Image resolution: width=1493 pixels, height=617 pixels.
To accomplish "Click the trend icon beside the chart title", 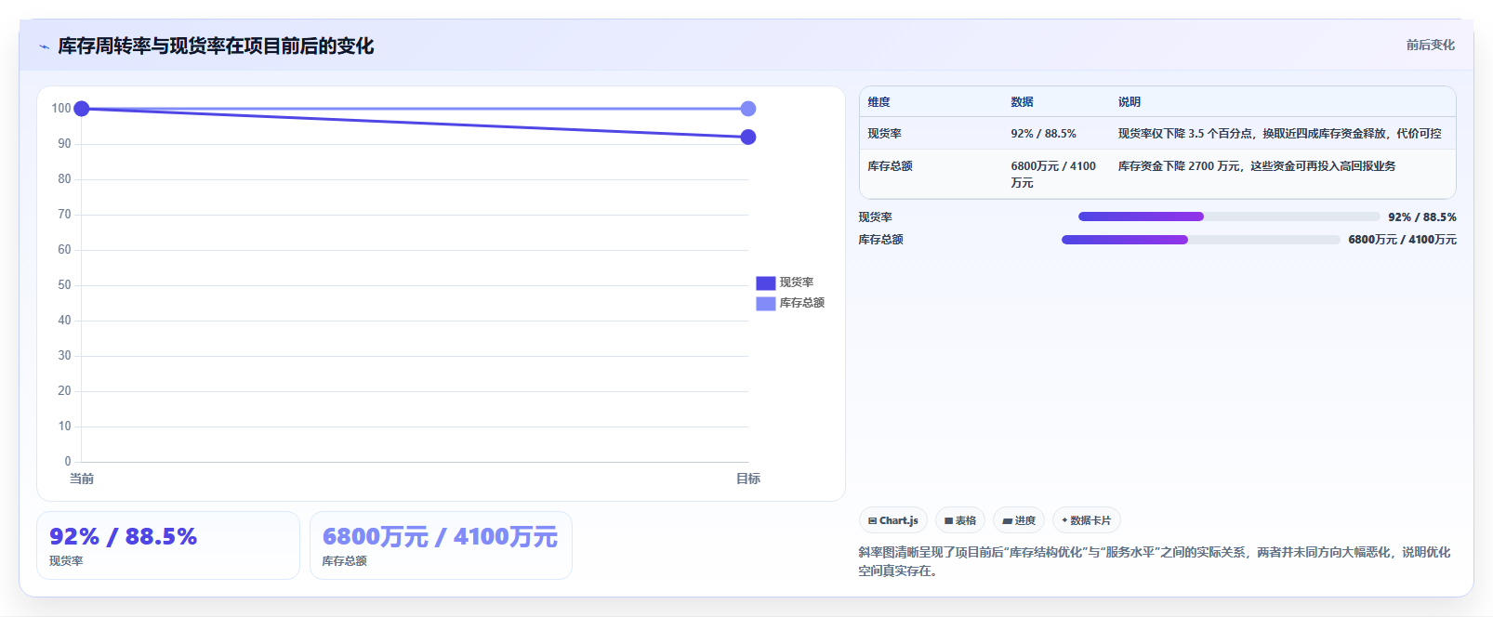I will click(x=44, y=46).
